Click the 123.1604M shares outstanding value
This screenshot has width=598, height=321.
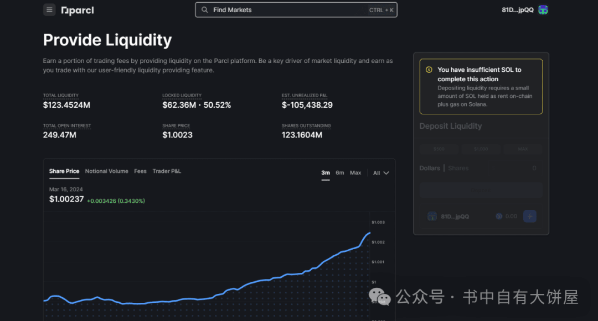click(302, 135)
